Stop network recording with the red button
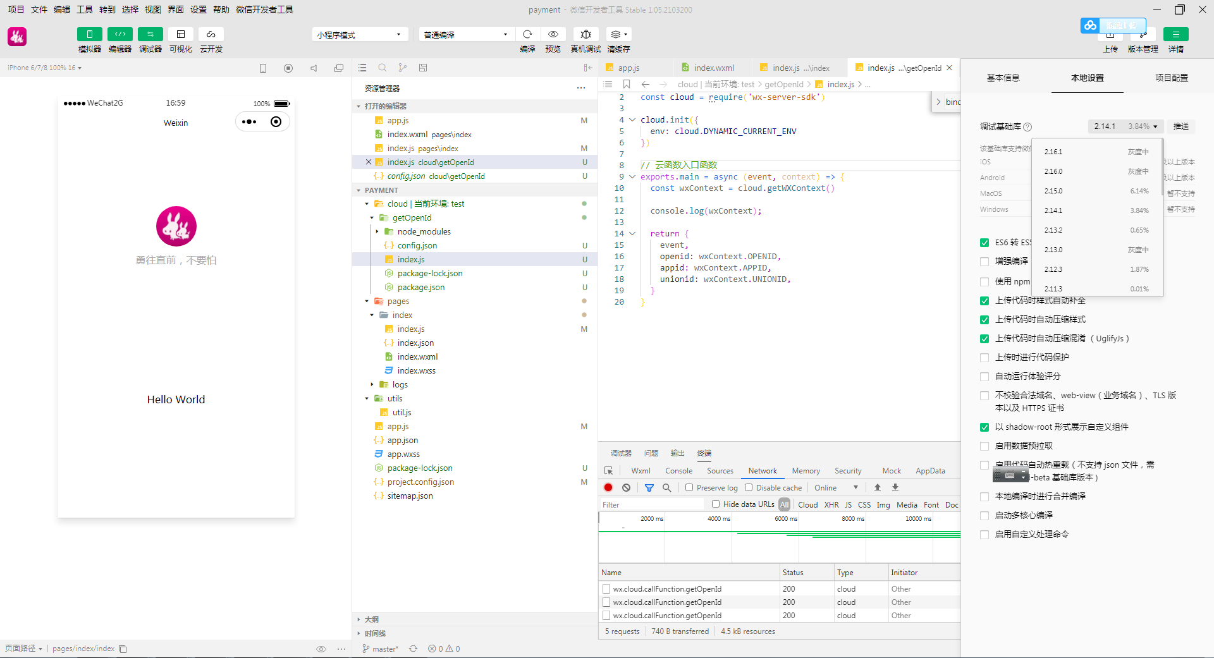 (608, 487)
